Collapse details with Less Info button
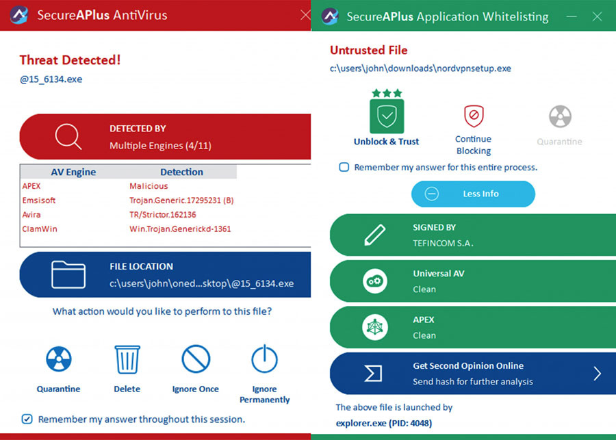Image resolution: width=616 pixels, height=440 pixels. pyautogui.click(x=473, y=194)
